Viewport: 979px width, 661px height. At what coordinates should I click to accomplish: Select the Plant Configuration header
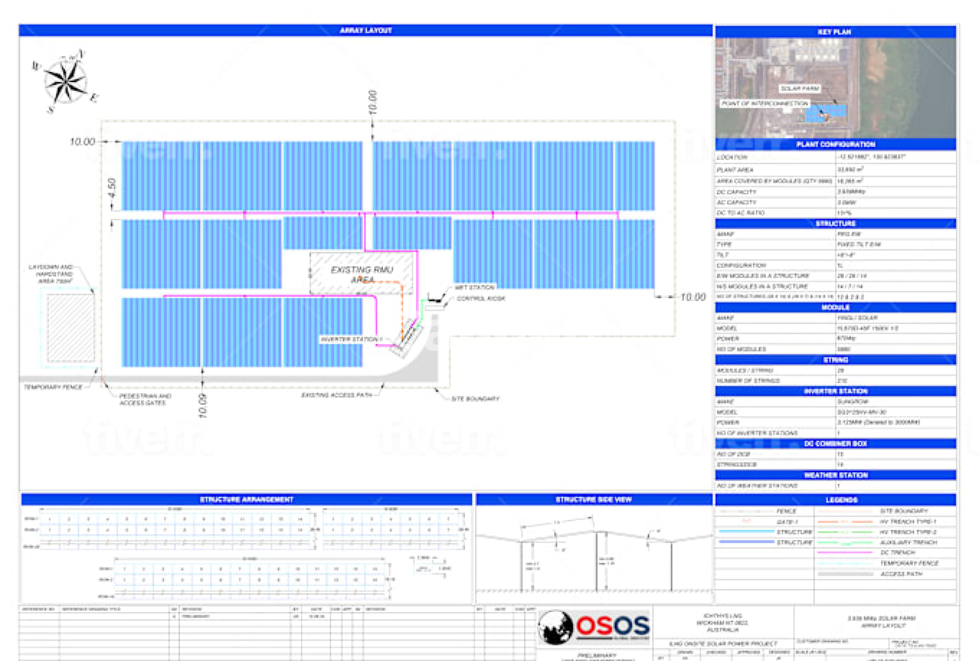coord(835,144)
